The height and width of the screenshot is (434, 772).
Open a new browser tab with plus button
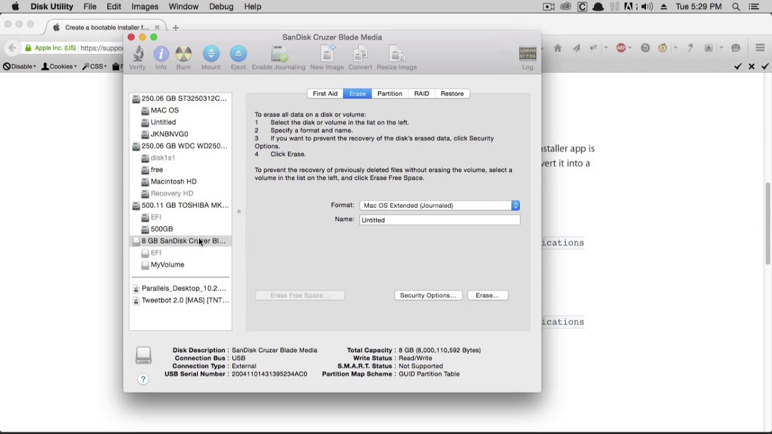tap(176, 28)
